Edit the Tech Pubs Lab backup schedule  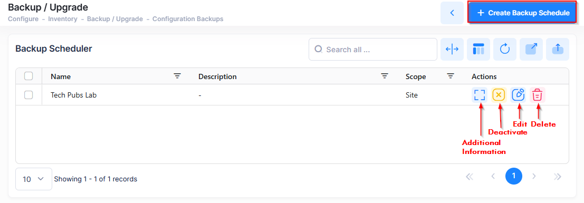click(518, 95)
